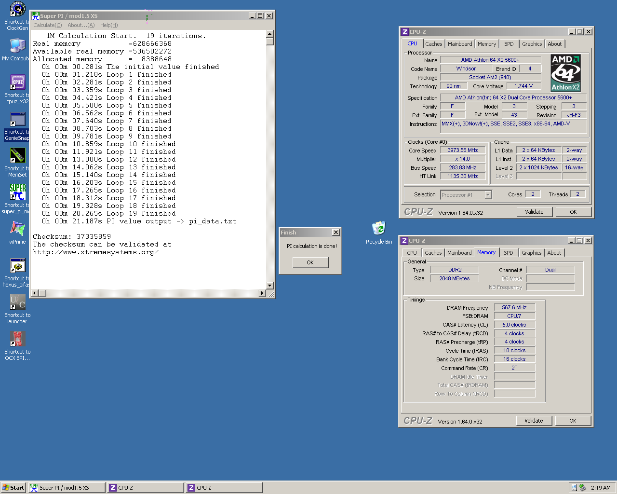Click the Super PI title bar icon
The image size is (617, 494).
pos(35,16)
